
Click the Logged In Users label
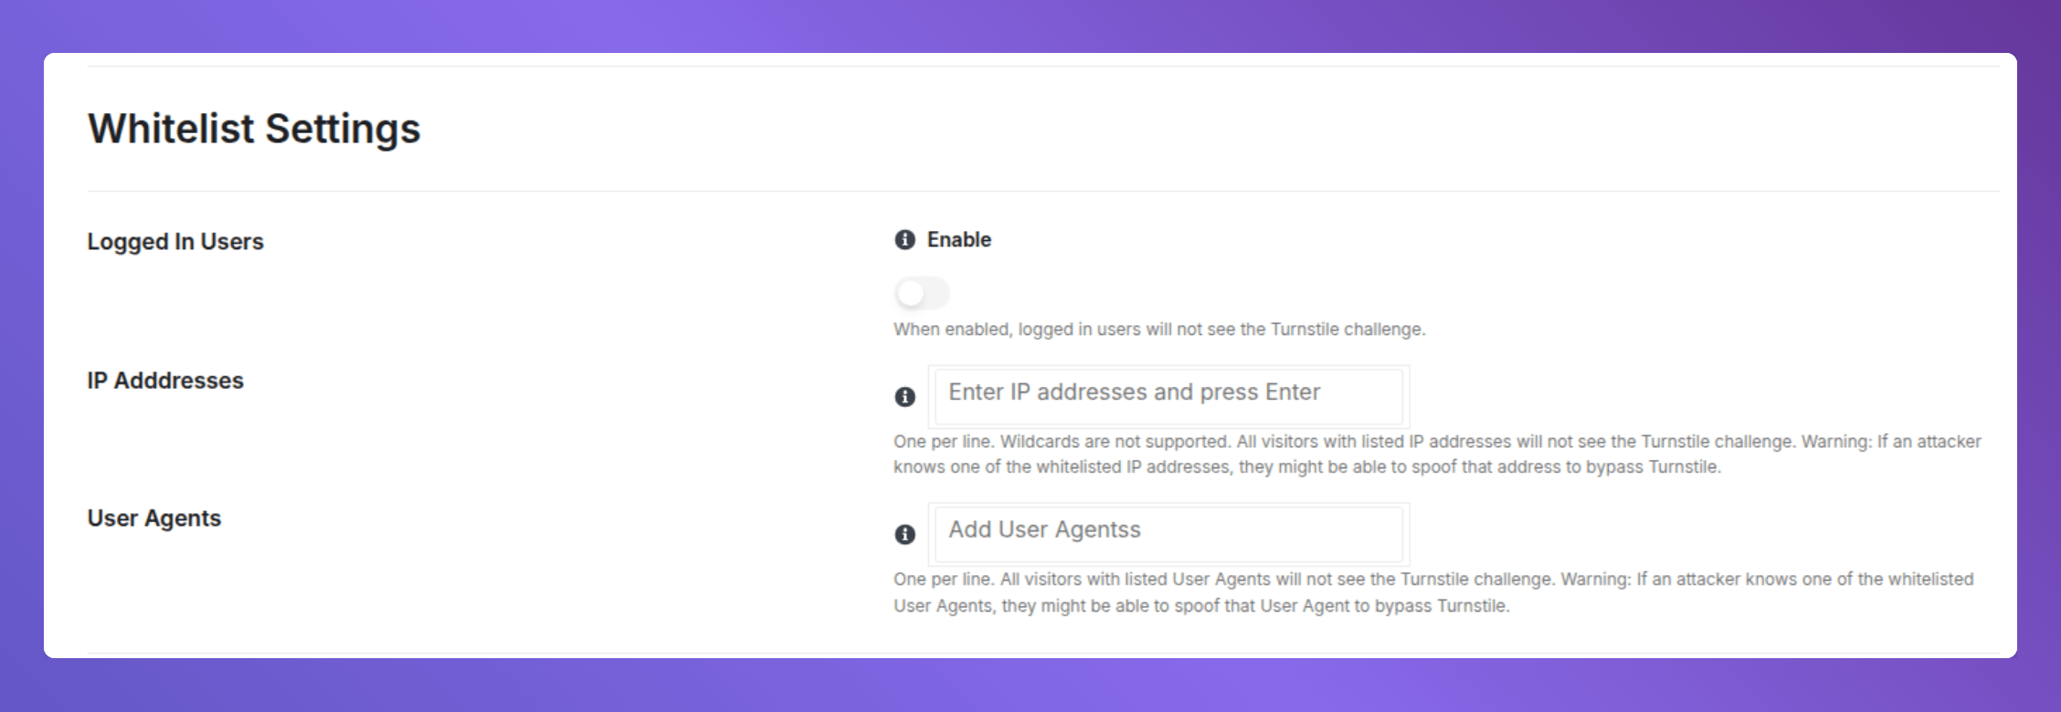click(x=175, y=241)
